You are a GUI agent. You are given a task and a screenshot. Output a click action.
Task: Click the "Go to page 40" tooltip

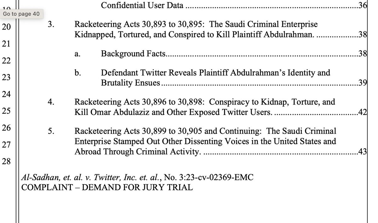[21, 14]
